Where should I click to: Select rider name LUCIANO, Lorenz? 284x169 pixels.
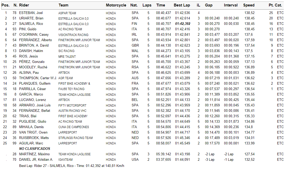[x=33, y=100]
